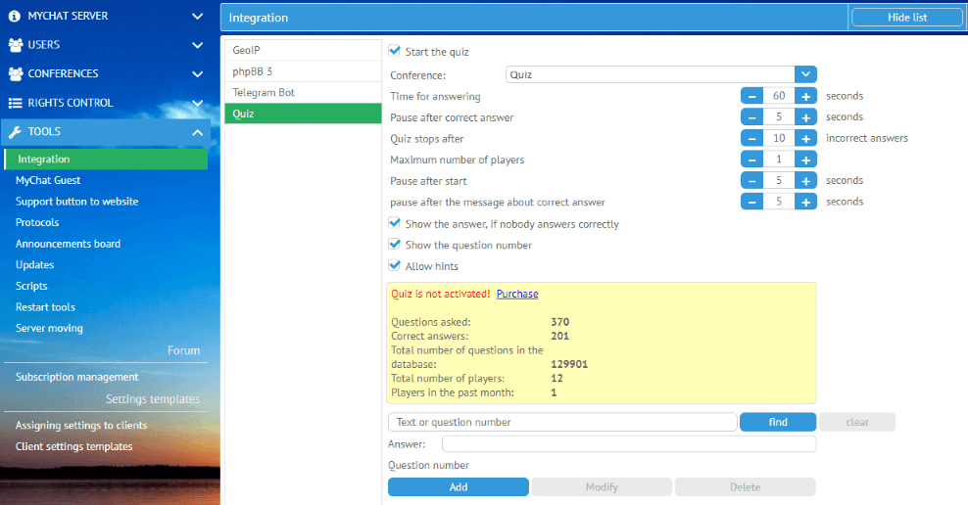Click the Tools wrench icon
Viewport: 968px width, 505px height.
(15, 132)
